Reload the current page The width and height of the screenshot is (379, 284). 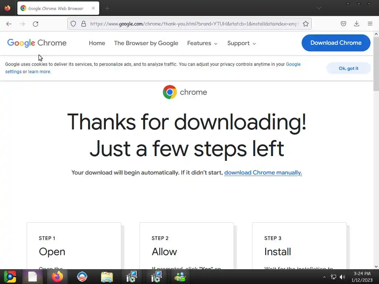click(x=36, y=24)
